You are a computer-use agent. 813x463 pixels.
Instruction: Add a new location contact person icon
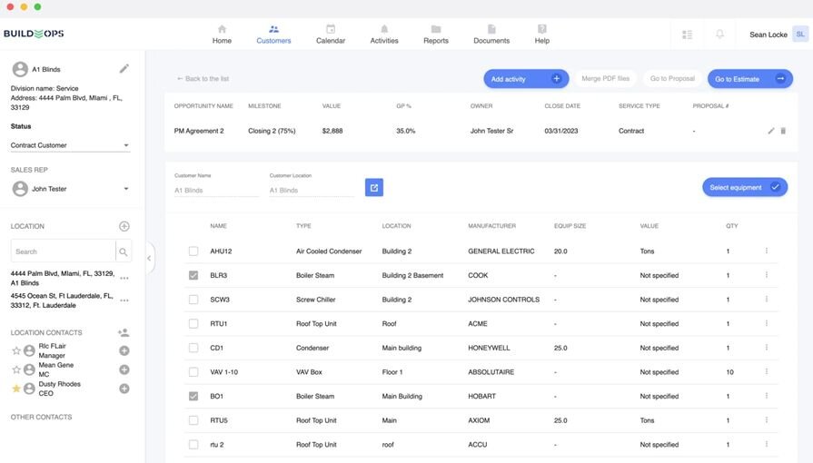coord(124,332)
